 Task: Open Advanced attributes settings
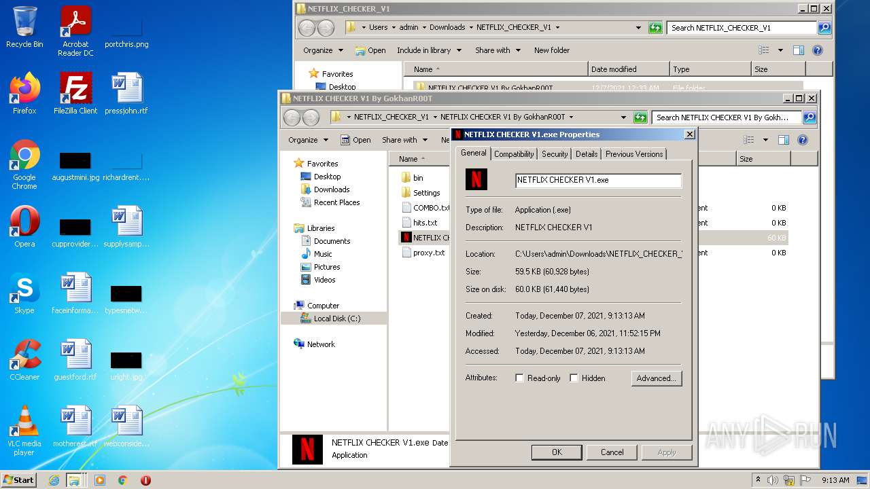point(656,378)
